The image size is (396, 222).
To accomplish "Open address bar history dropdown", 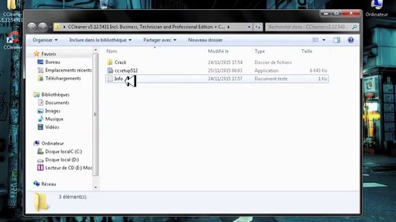I will click(x=249, y=27).
